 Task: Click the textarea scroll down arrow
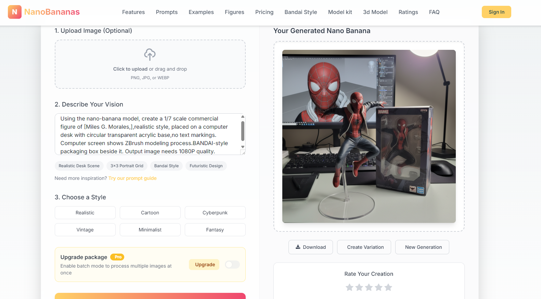[243, 147]
